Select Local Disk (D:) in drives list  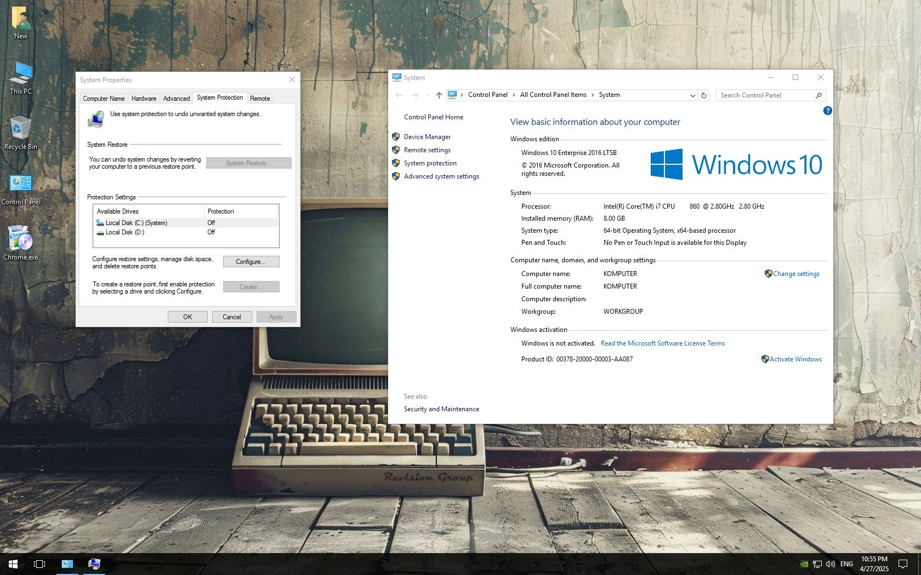(x=125, y=232)
